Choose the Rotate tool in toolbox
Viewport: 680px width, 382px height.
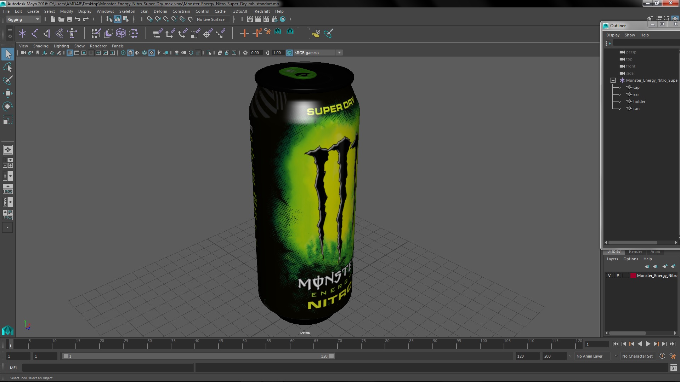click(8, 106)
